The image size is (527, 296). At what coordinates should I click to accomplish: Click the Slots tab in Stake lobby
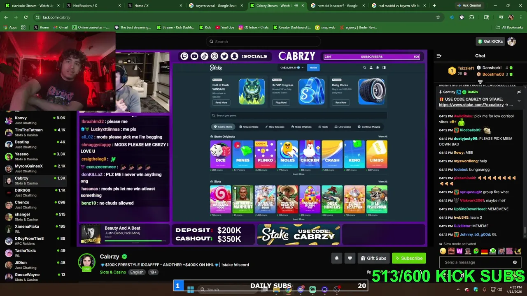(323, 127)
